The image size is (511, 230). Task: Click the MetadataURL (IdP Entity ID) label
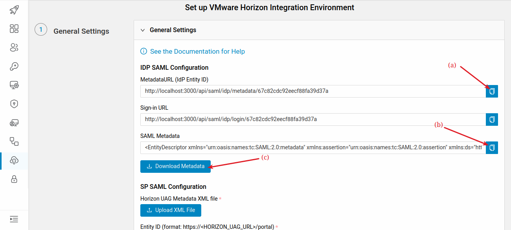174,80
